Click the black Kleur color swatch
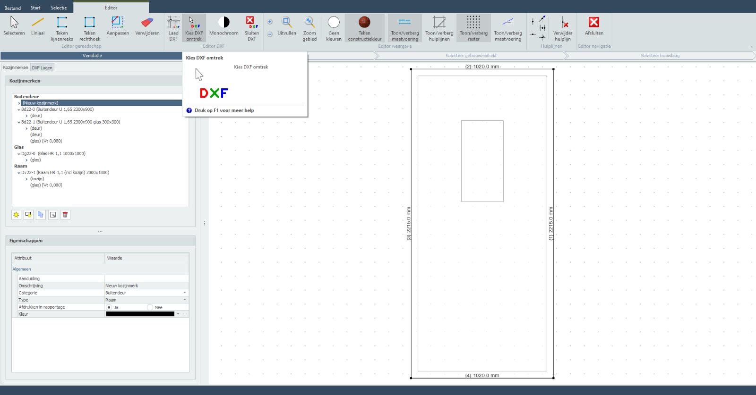756x395 pixels. (140, 314)
